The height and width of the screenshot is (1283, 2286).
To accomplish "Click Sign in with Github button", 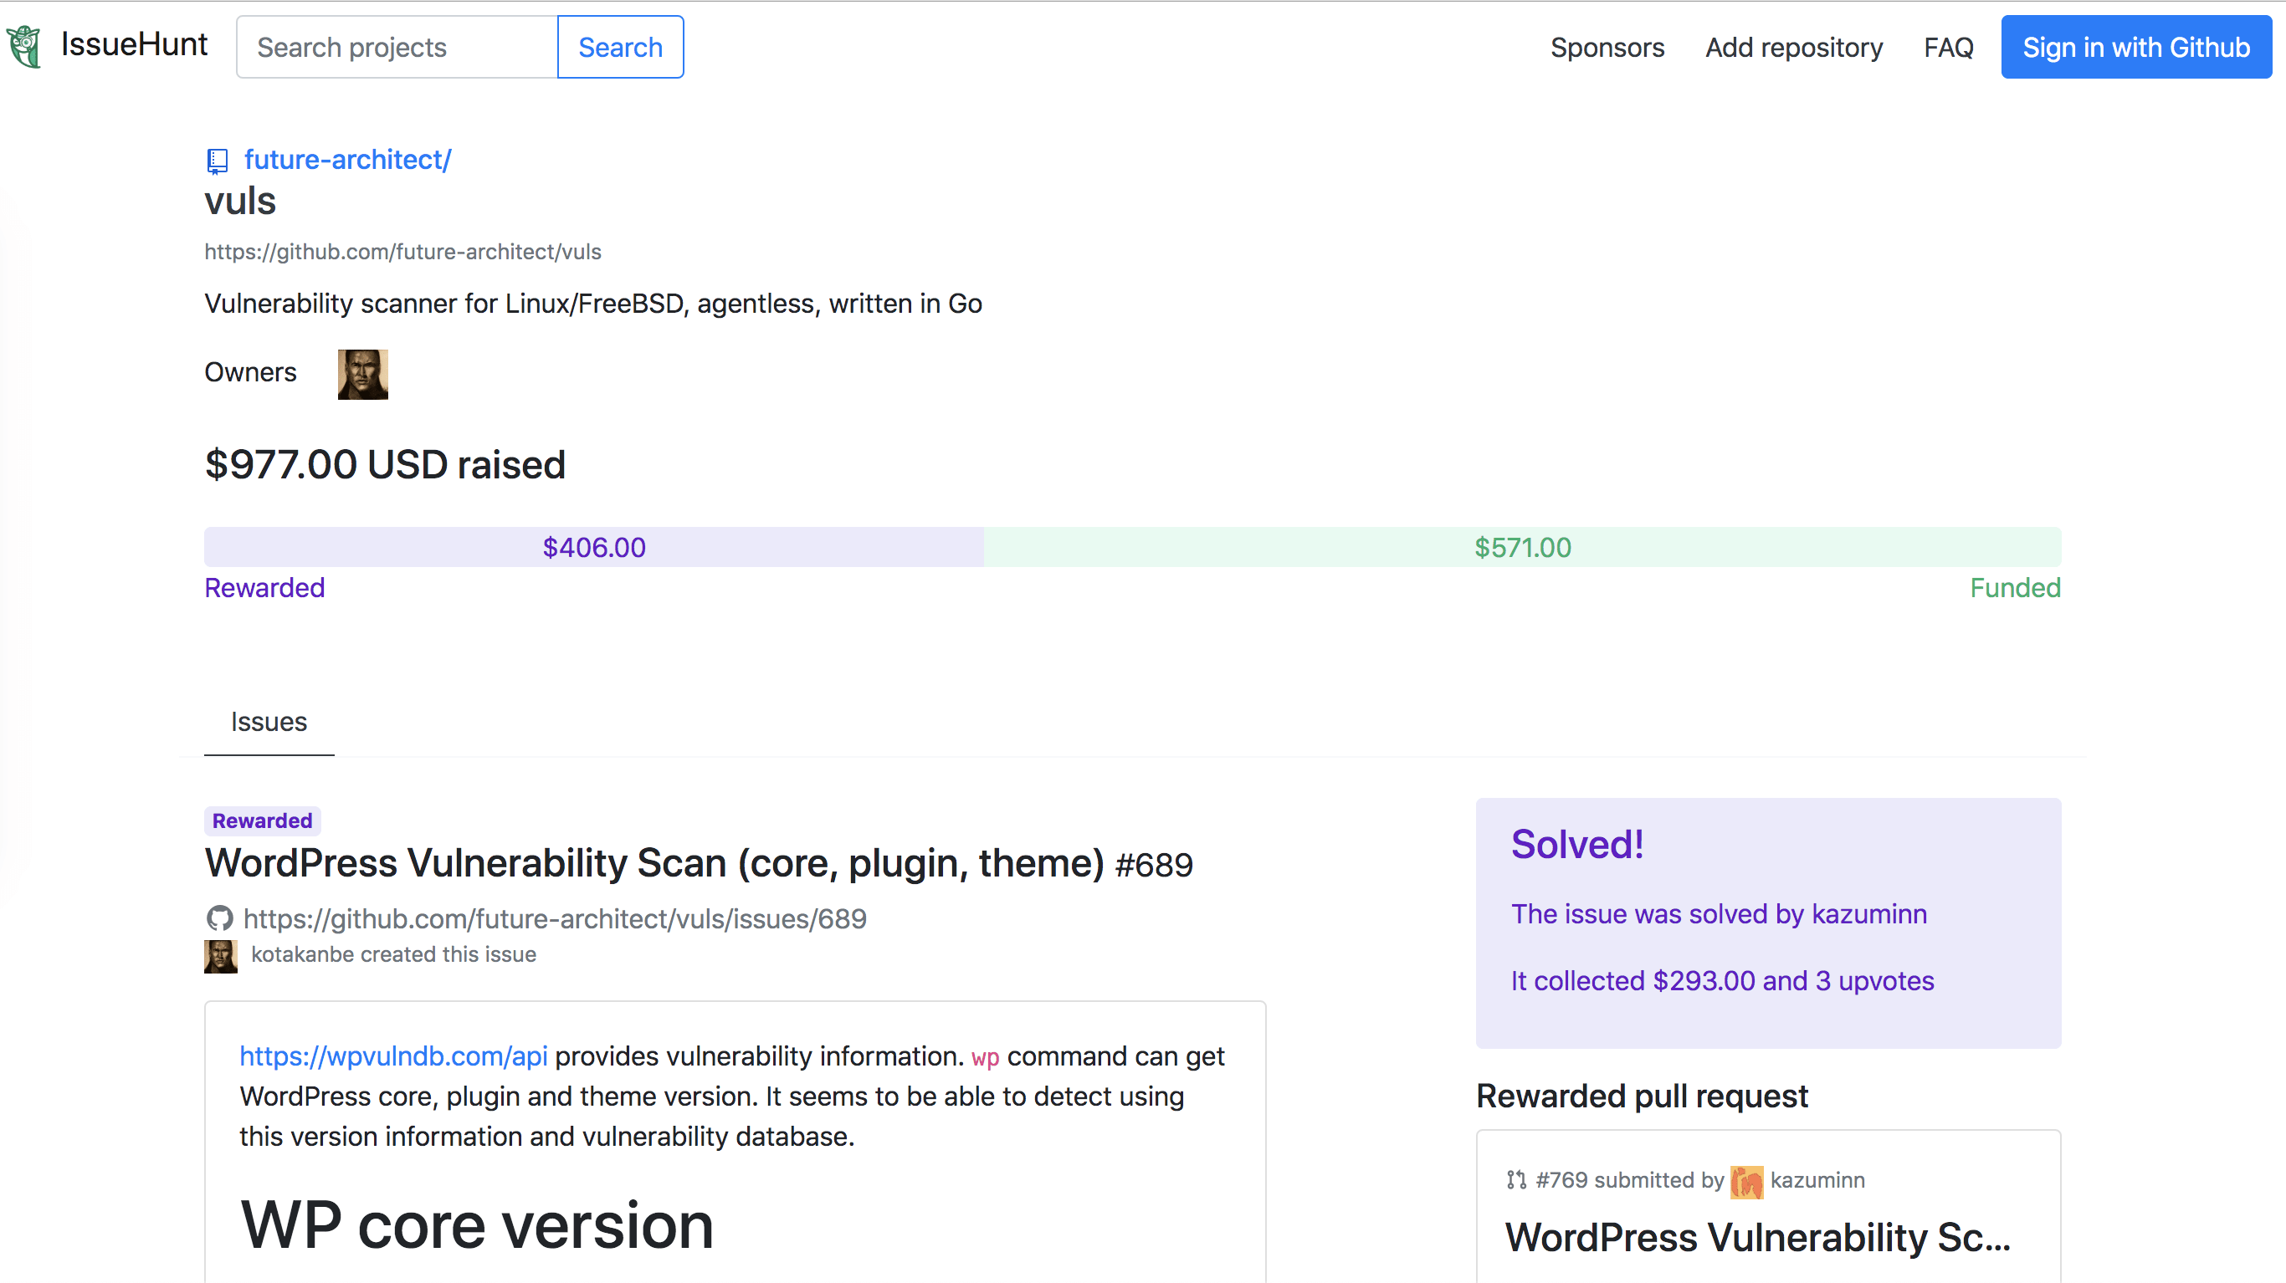I will pos(2135,47).
